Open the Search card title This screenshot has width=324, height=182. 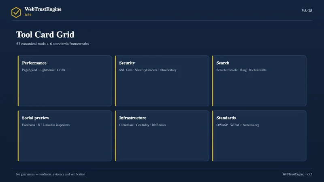[x=223, y=63]
